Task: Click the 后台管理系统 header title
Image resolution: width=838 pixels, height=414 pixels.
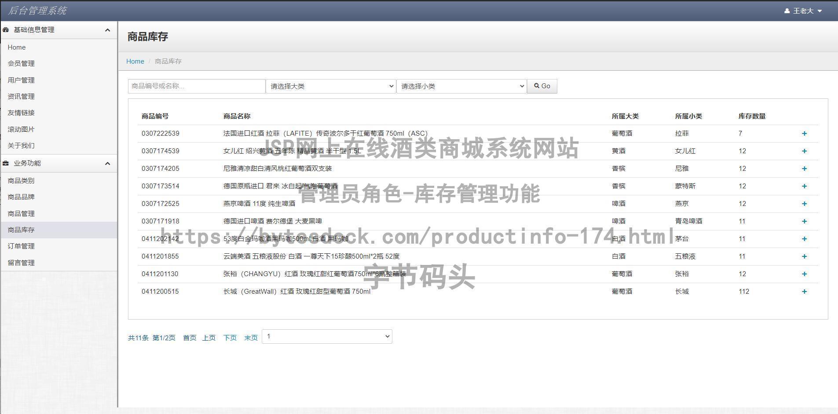Action: pos(37,11)
